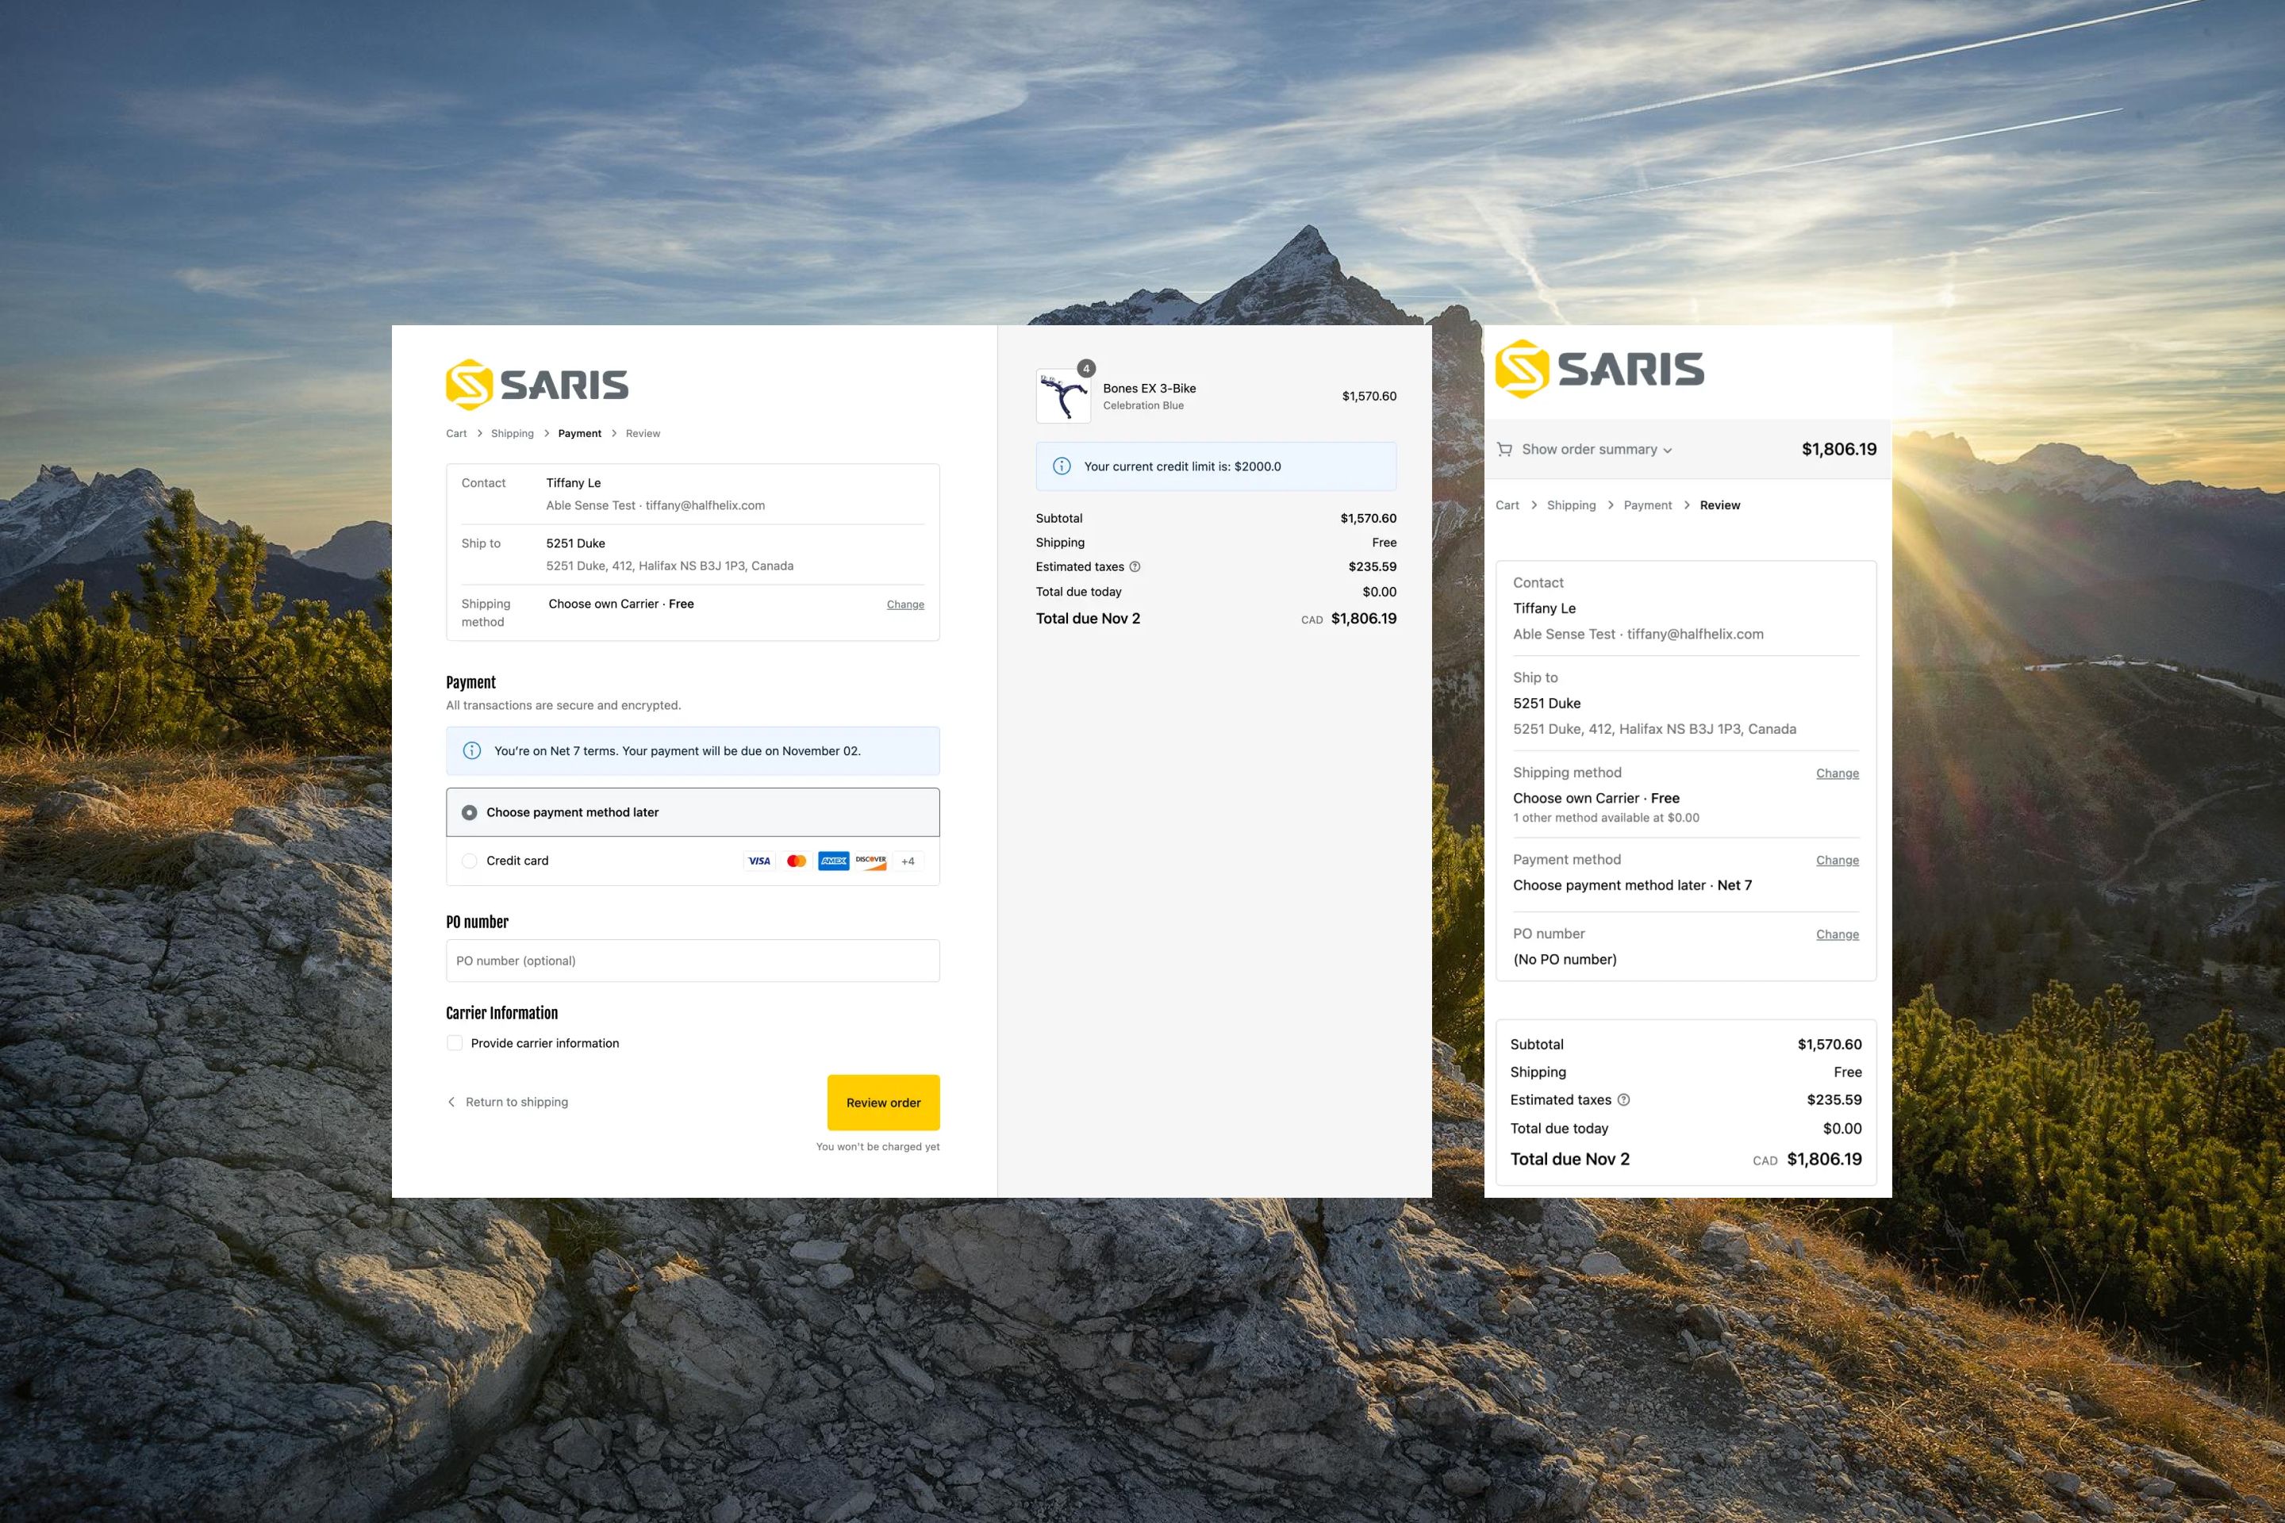Click the Visa card icon
This screenshot has height=1523, width=2285.
click(x=758, y=861)
